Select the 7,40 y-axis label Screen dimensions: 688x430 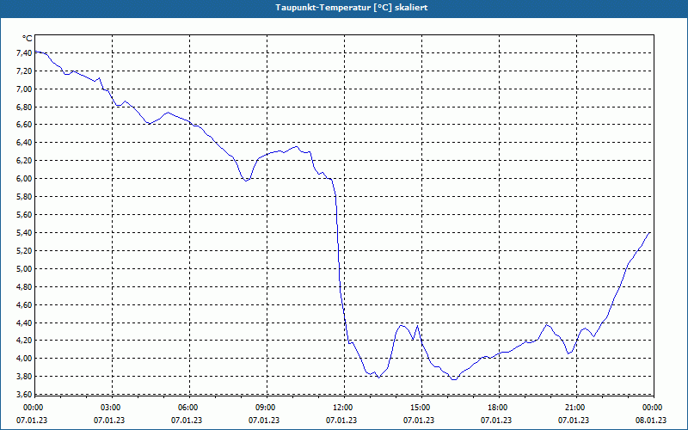click(25, 53)
